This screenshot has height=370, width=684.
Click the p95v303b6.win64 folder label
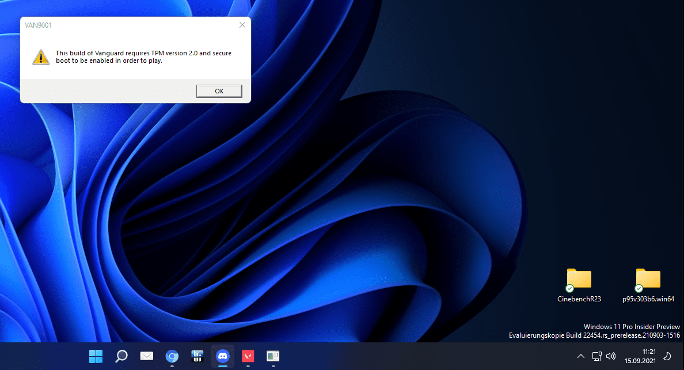click(648, 299)
